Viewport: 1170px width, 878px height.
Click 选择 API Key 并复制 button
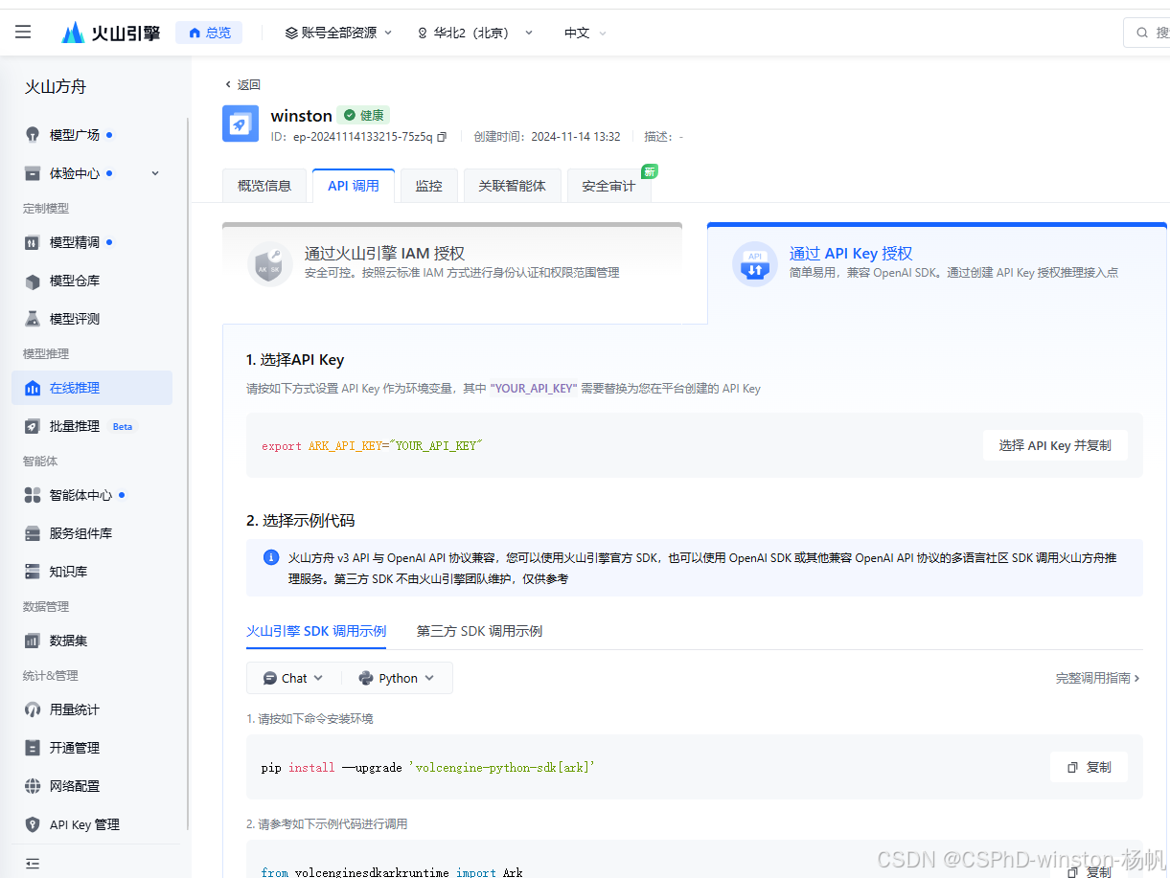click(x=1055, y=445)
